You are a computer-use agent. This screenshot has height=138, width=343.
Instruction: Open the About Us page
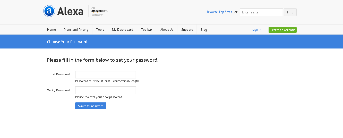tap(167, 30)
